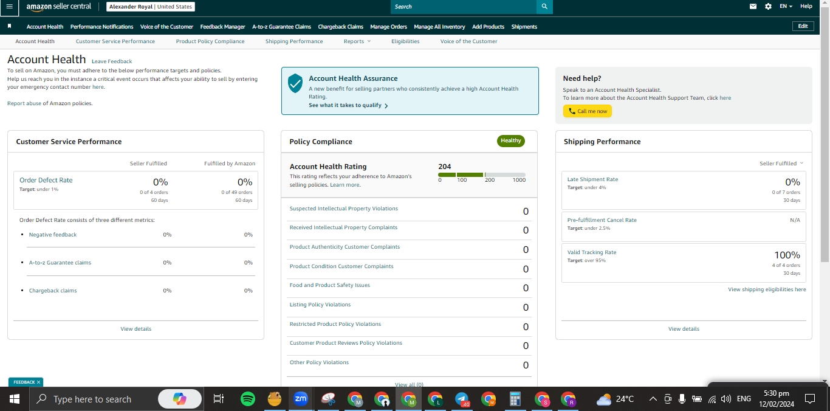Click the Edit button
830x411 pixels.
(x=803, y=26)
